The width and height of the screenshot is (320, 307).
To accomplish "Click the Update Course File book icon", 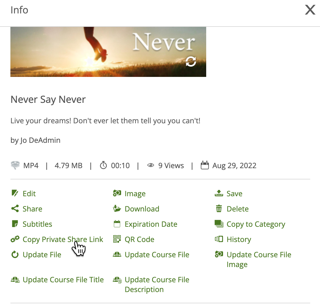I will 117,255.
